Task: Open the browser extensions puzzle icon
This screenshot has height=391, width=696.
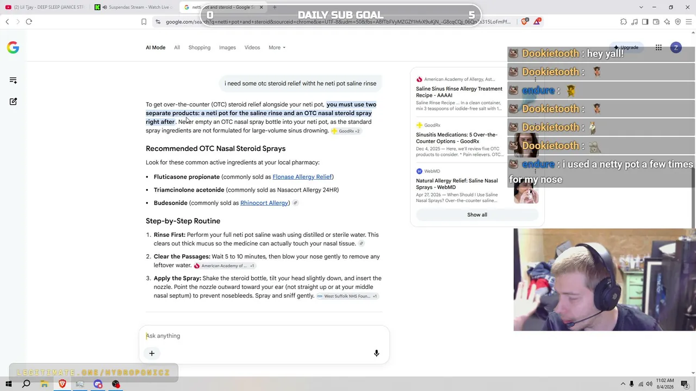Action: pos(623,22)
